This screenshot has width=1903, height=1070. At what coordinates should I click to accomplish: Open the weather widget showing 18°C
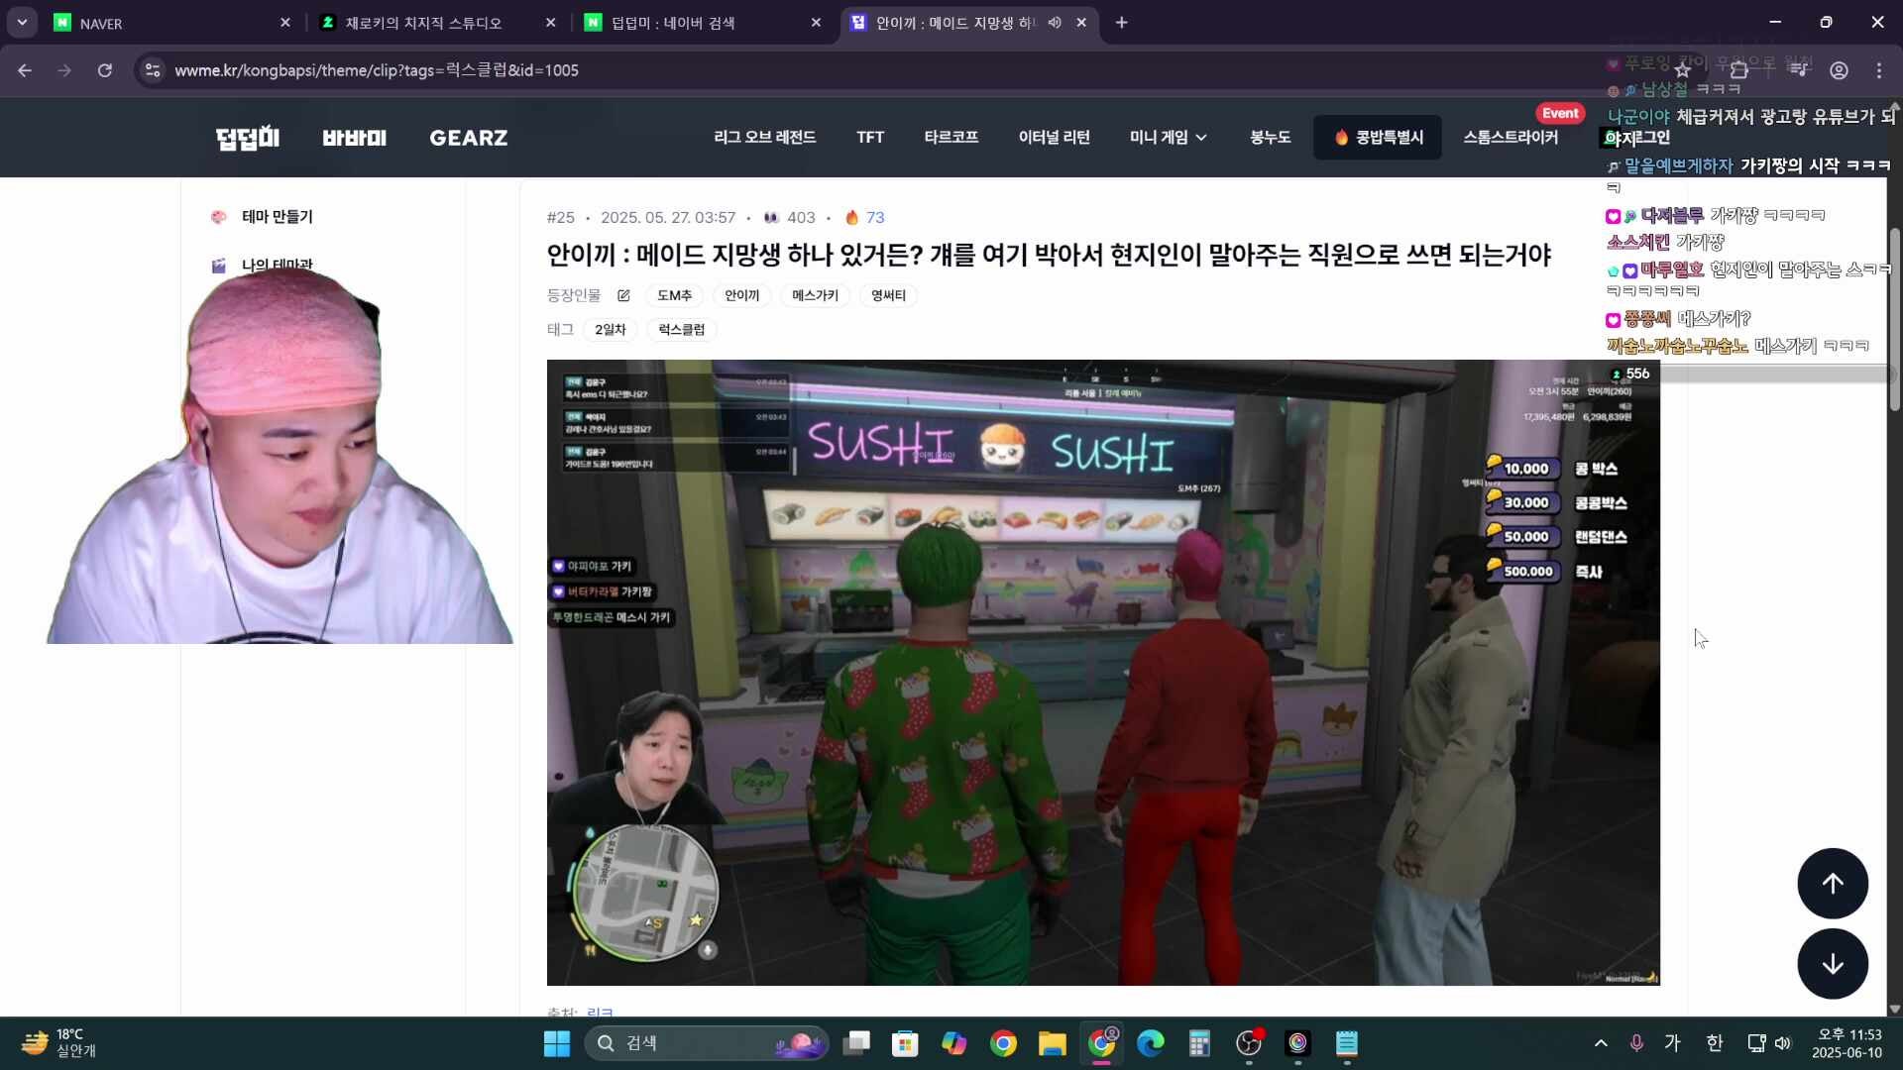tap(59, 1043)
